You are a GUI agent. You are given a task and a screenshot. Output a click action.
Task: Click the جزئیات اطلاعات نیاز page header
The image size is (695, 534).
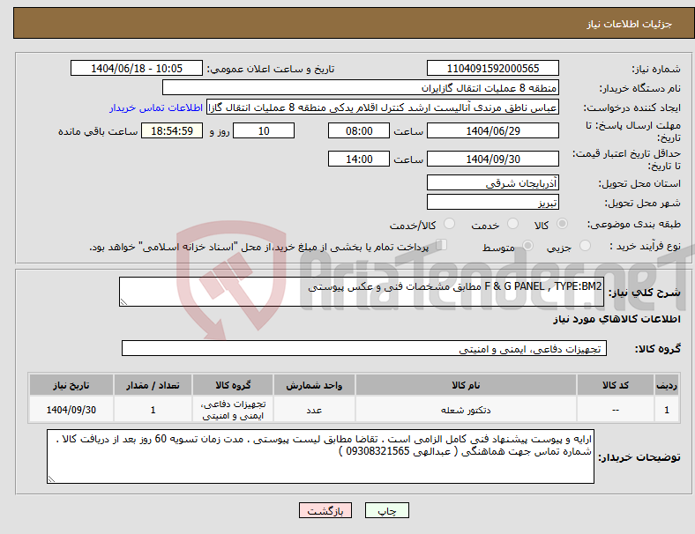[629, 24]
